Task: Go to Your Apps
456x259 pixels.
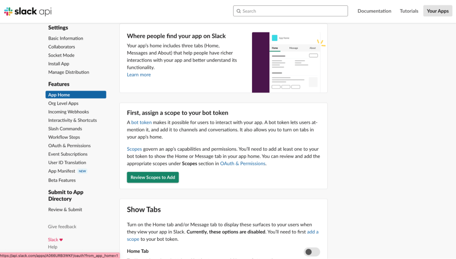Action: click(x=437, y=11)
